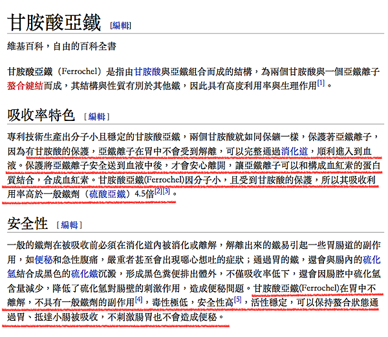The image size is (388, 337).
Task: Open the 硫酸亞鐵 link in parentheses
Action: point(107,194)
